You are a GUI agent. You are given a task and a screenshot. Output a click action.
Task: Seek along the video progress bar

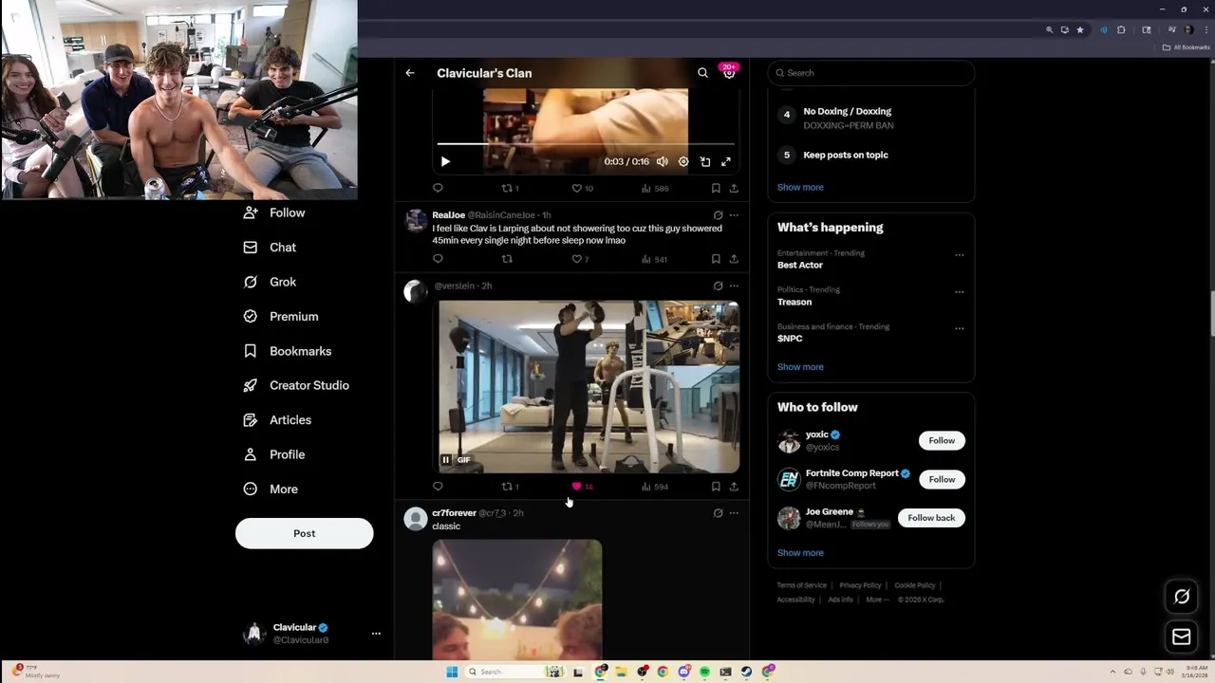click(x=586, y=144)
